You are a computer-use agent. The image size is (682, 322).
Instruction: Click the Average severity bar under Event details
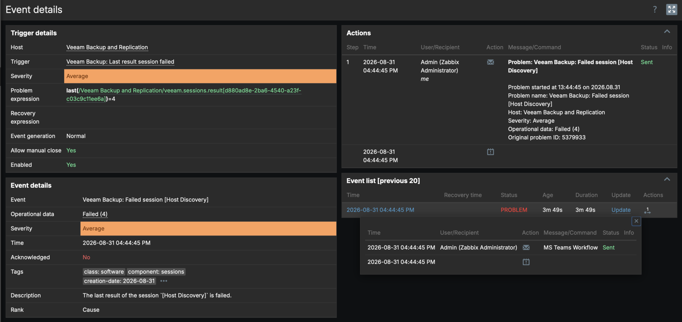point(208,229)
